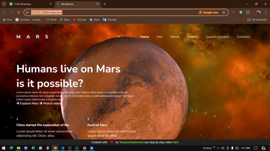This screenshot has height=151, width=270.
Task: Click the MARS logo text
Action: click(x=32, y=37)
